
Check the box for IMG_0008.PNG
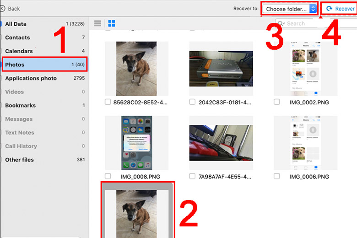click(108, 176)
